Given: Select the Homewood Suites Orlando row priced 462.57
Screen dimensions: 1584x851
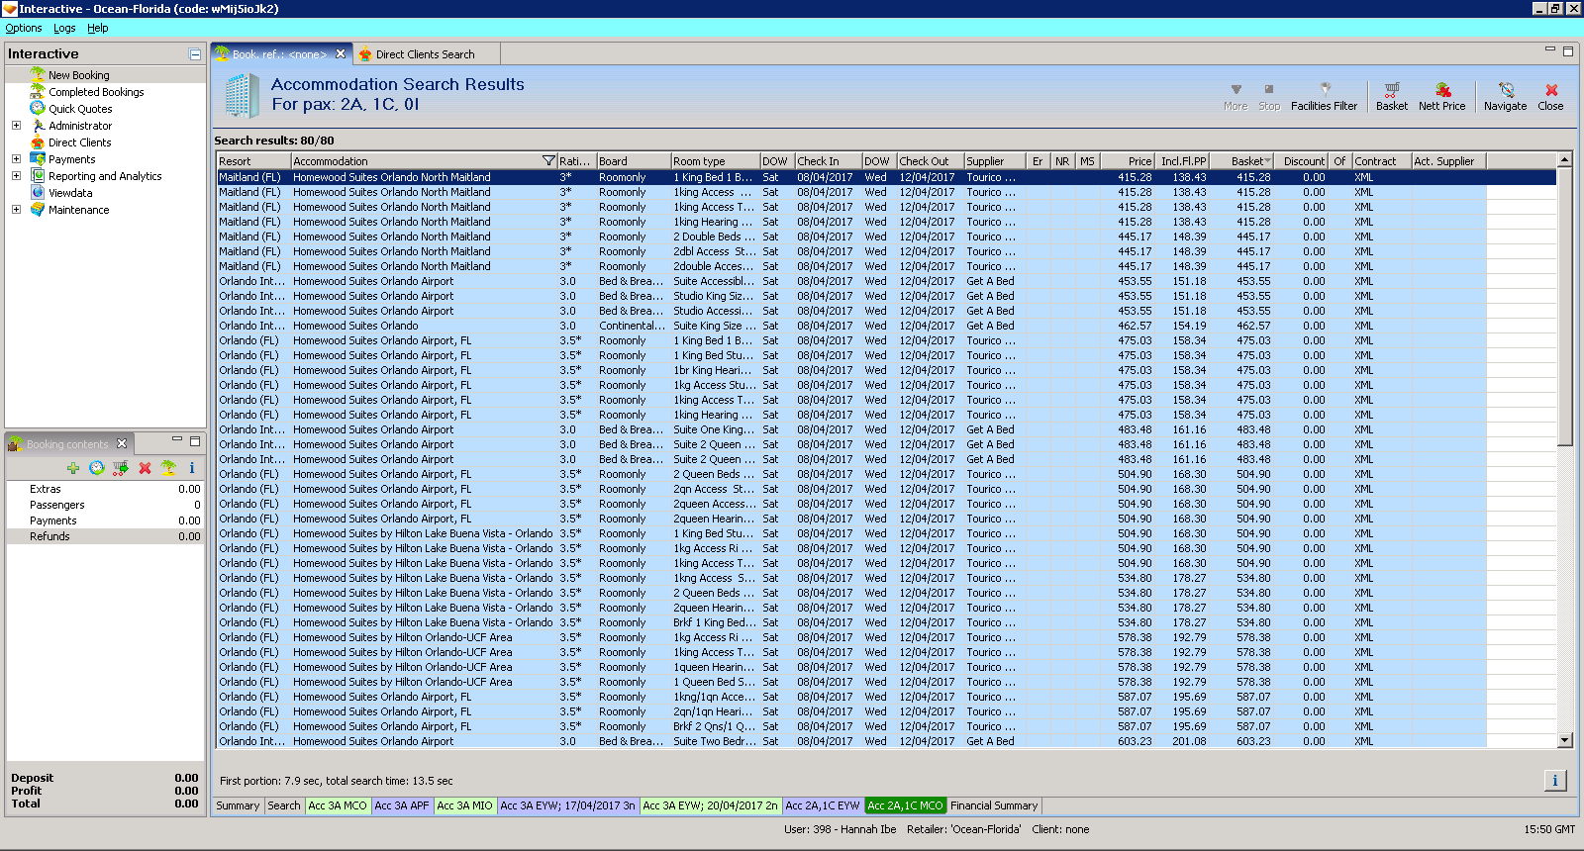Looking at the screenshot, I should tap(887, 326).
